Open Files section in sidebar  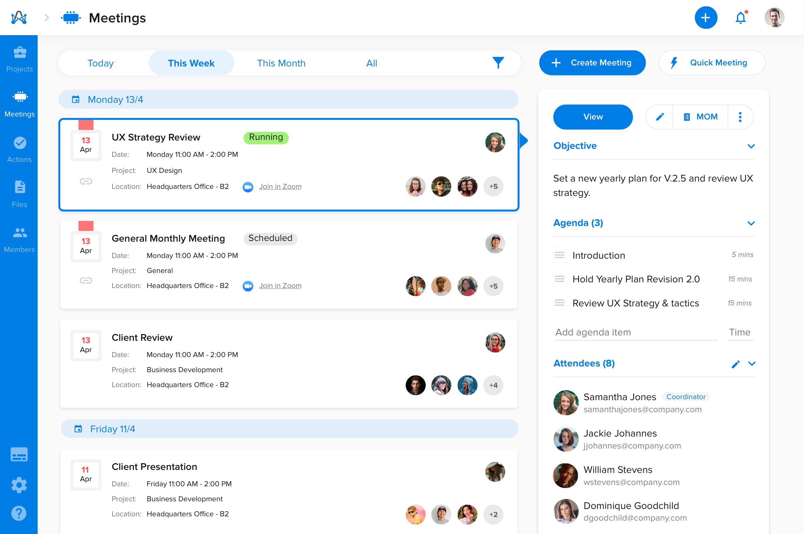point(19,195)
